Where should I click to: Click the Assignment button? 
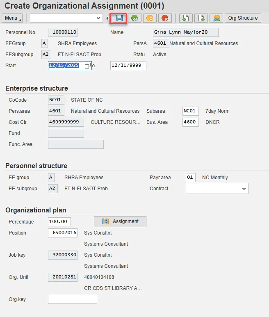(x=120, y=221)
